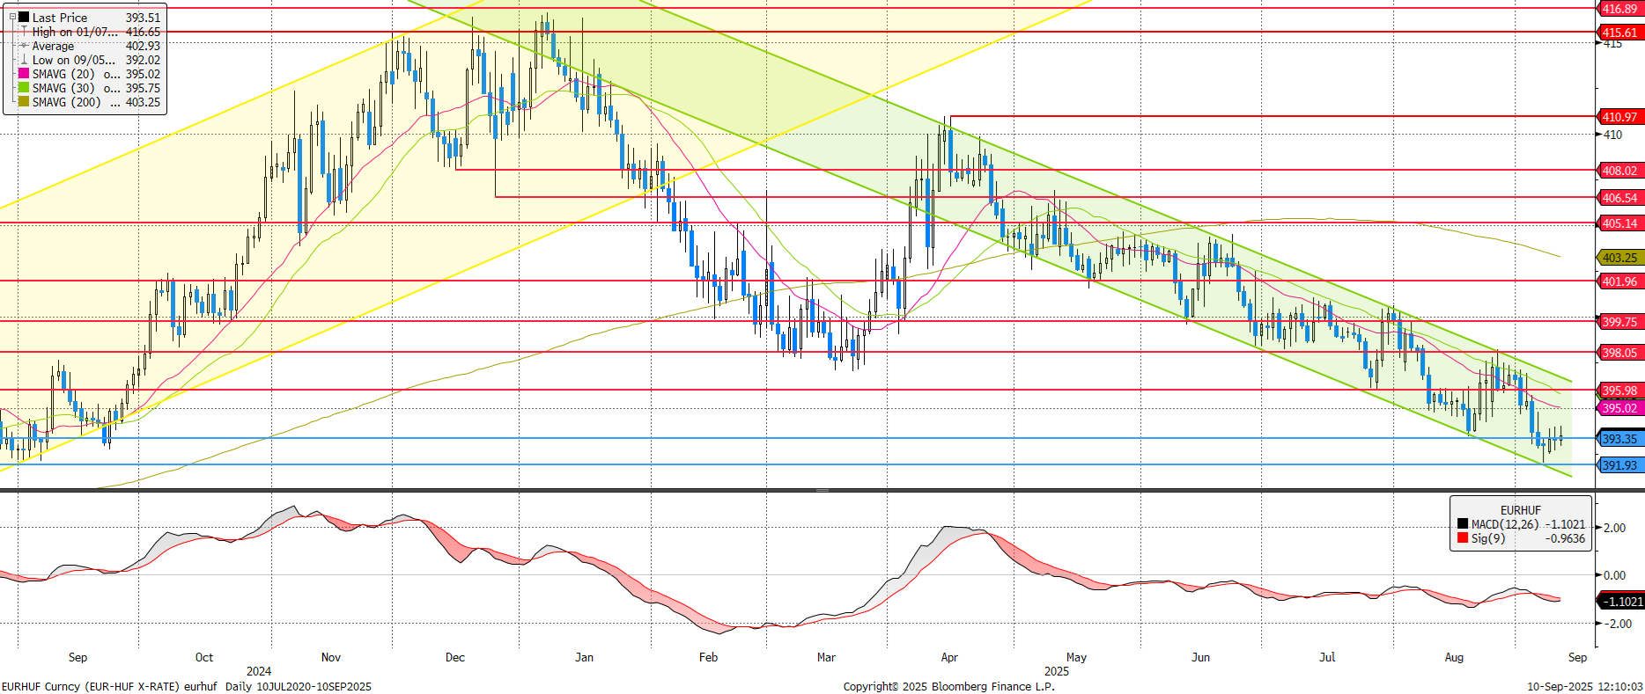Click the 416.89 red price level tag
Screen dimensions: 1645x694
tap(1619, 9)
